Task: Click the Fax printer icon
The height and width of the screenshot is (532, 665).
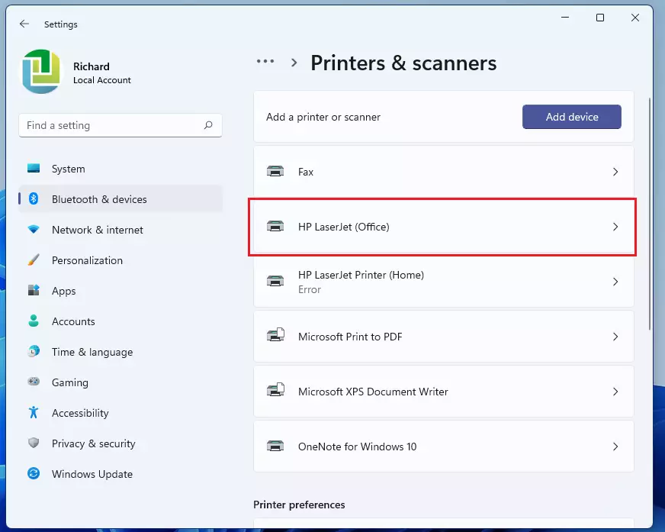Action: point(275,172)
